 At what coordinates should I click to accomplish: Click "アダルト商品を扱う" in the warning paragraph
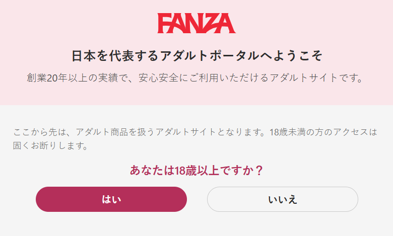tap(115, 133)
